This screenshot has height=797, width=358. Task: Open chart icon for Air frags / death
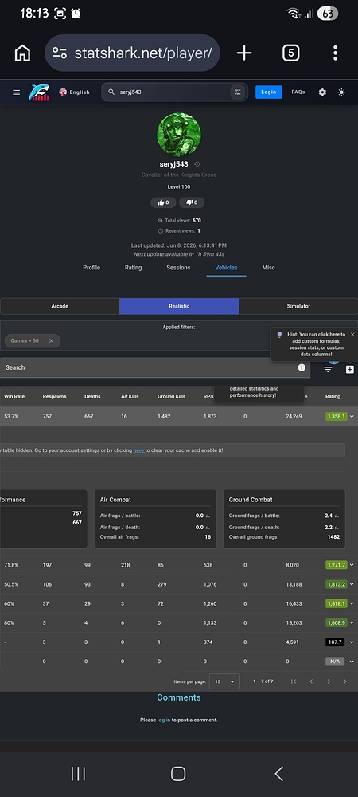point(208,527)
